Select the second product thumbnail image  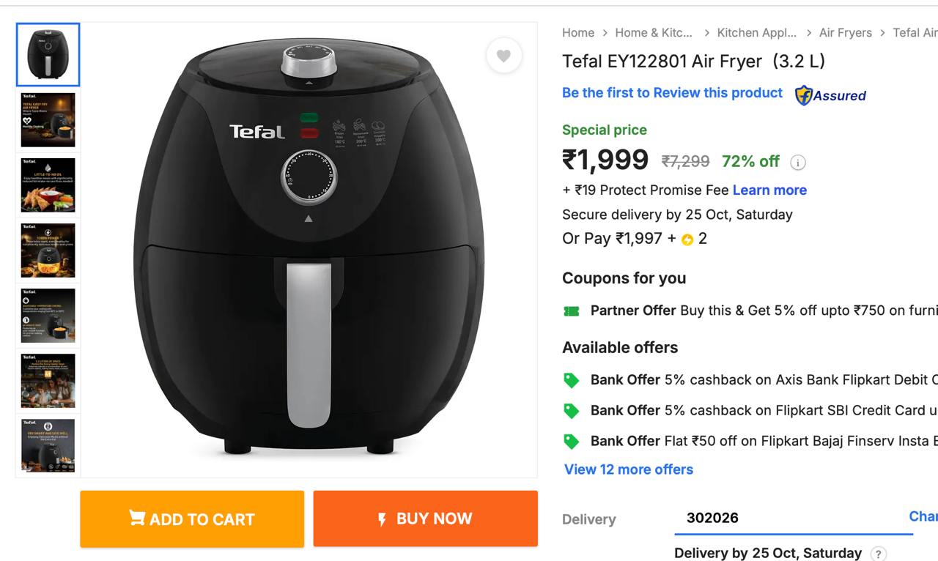[48, 120]
